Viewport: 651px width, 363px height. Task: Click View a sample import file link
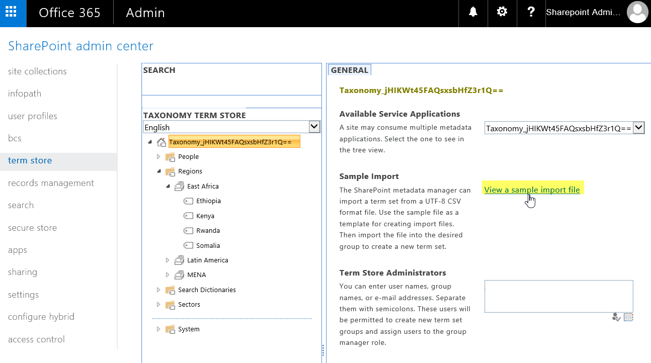click(532, 190)
